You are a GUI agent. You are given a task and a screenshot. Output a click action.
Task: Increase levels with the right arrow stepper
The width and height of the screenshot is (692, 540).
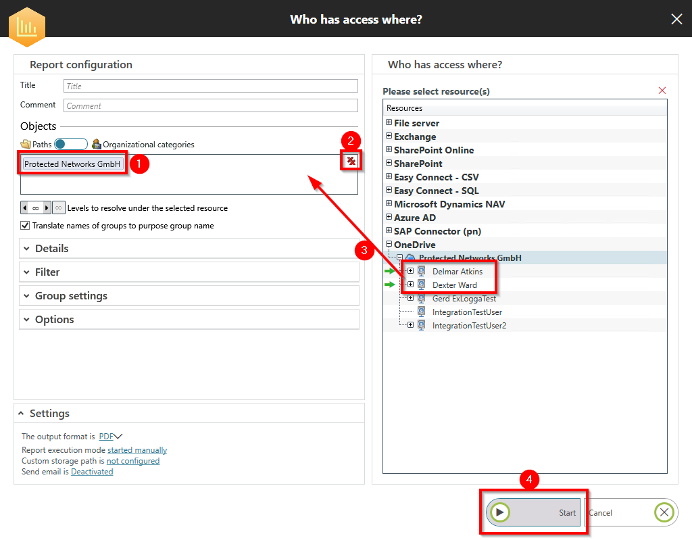[x=47, y=207]
